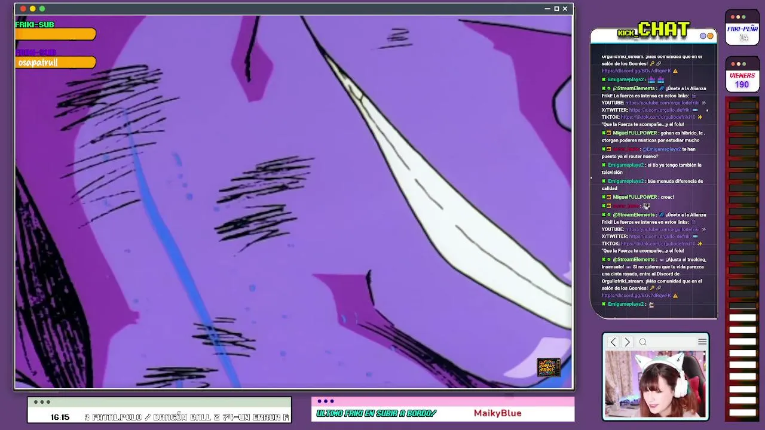Screen dimensions: 765x430
Task: Click the green dot of video window
Action: (x=42, y=8)
